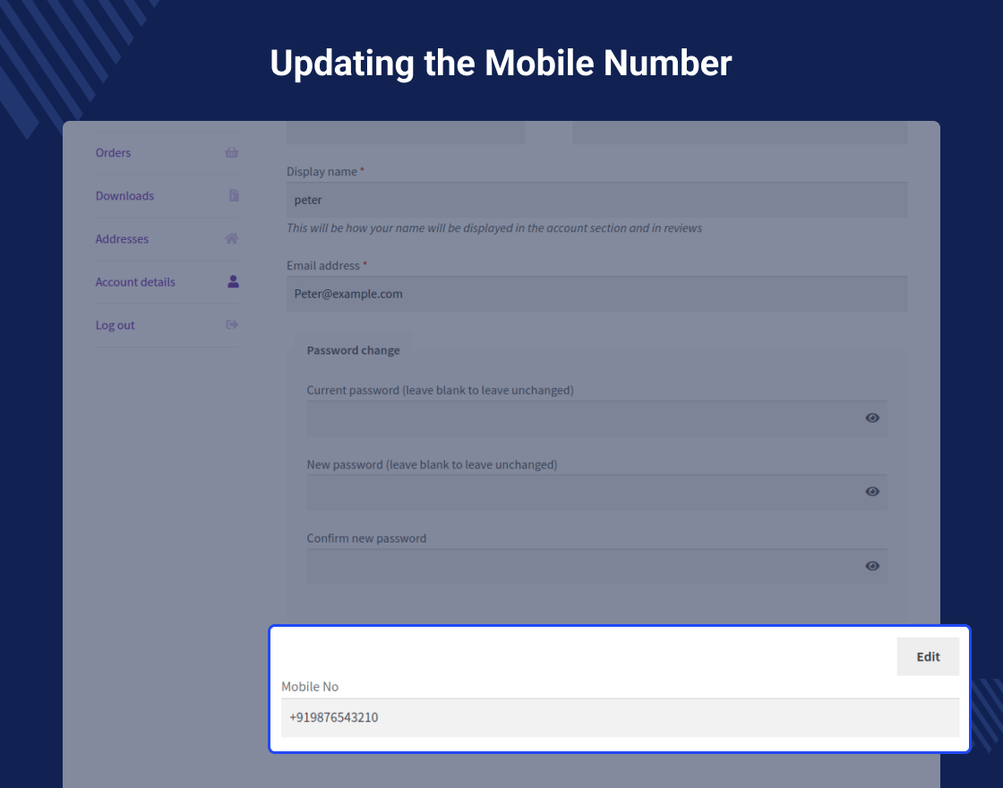
Task: Click the Mobile No field showing +919876543210
Action: (620, 717)
